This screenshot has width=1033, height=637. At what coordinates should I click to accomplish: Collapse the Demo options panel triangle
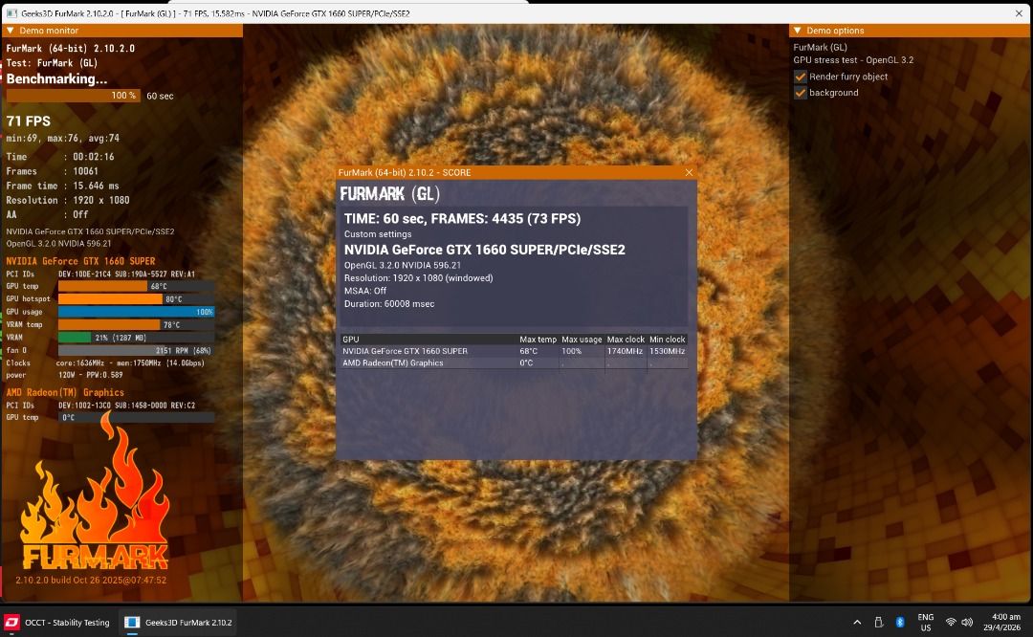coord(797,31)
